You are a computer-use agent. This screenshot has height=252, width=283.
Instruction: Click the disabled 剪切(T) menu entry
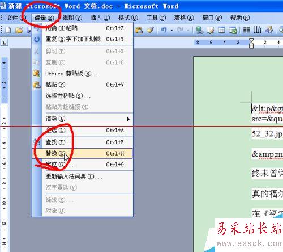(x=83, y=51)
